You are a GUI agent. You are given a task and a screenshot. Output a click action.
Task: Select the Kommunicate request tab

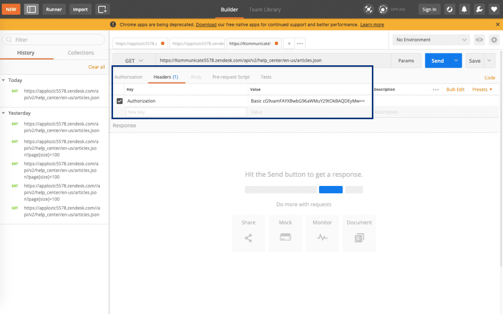pyautogui.click(x=253, y=43)
